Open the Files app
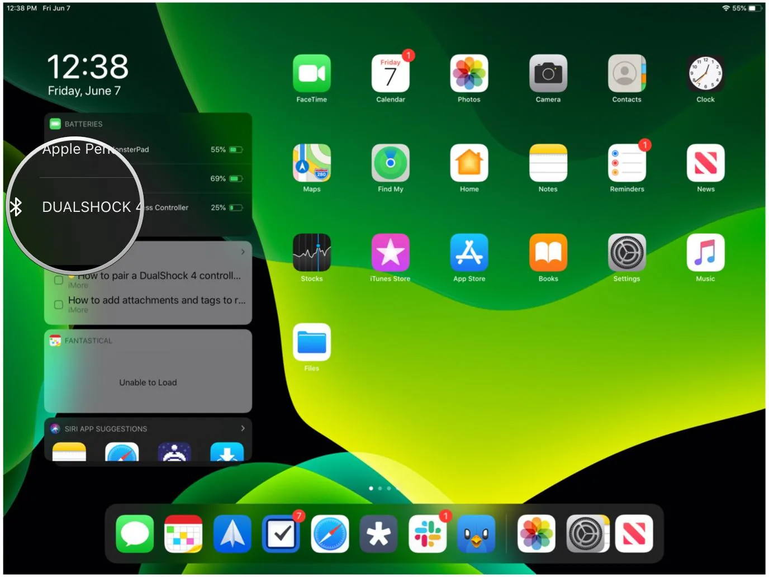 point(311,342)
